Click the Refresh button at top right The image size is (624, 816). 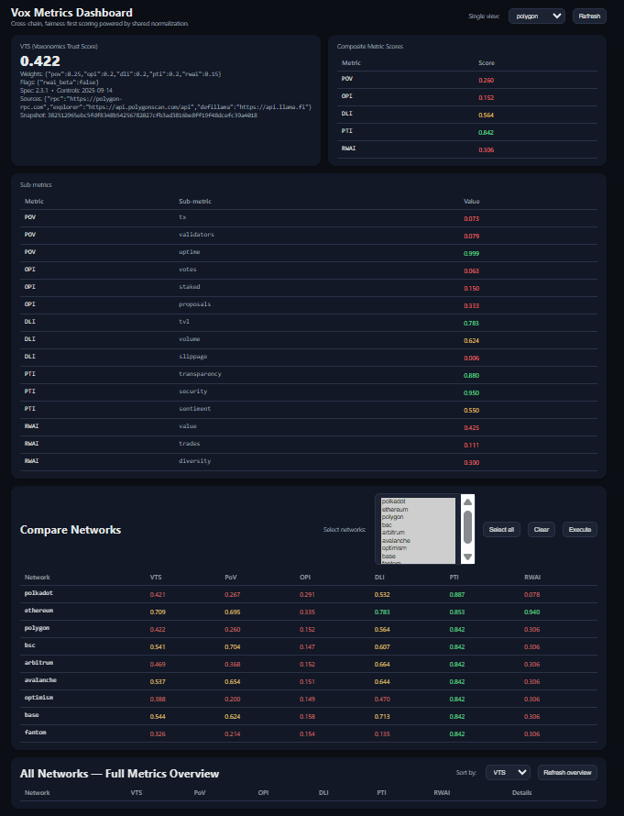click(589, 16)
